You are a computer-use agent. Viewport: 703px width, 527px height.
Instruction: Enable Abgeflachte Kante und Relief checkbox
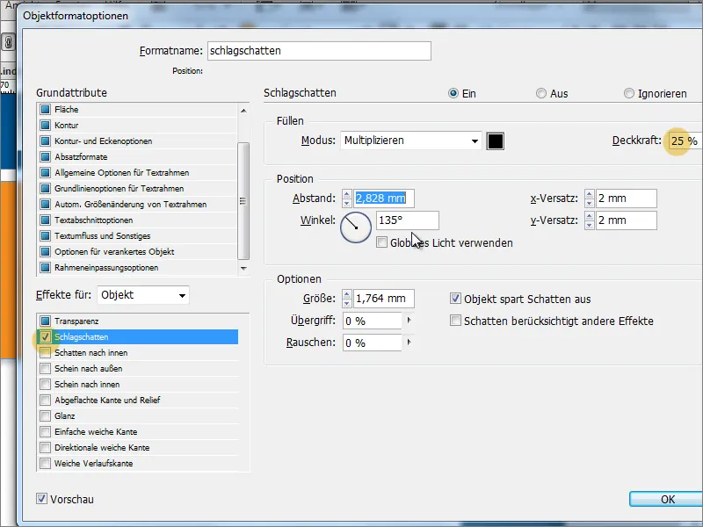pyautogui.click(x=46, y=401)
